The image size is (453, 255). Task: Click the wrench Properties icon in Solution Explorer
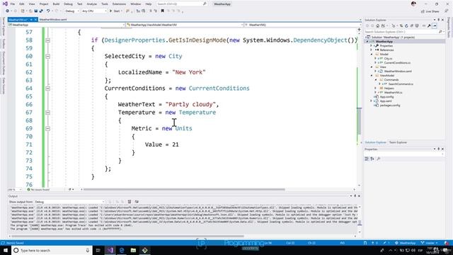tap(430, 25)
